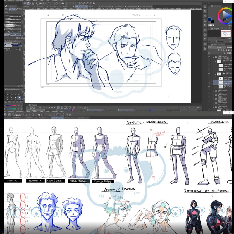The height and width of the screenshot is (234, 234).
Task: Expand the Folder 2 : 8 folder
Action: [214, 95]
